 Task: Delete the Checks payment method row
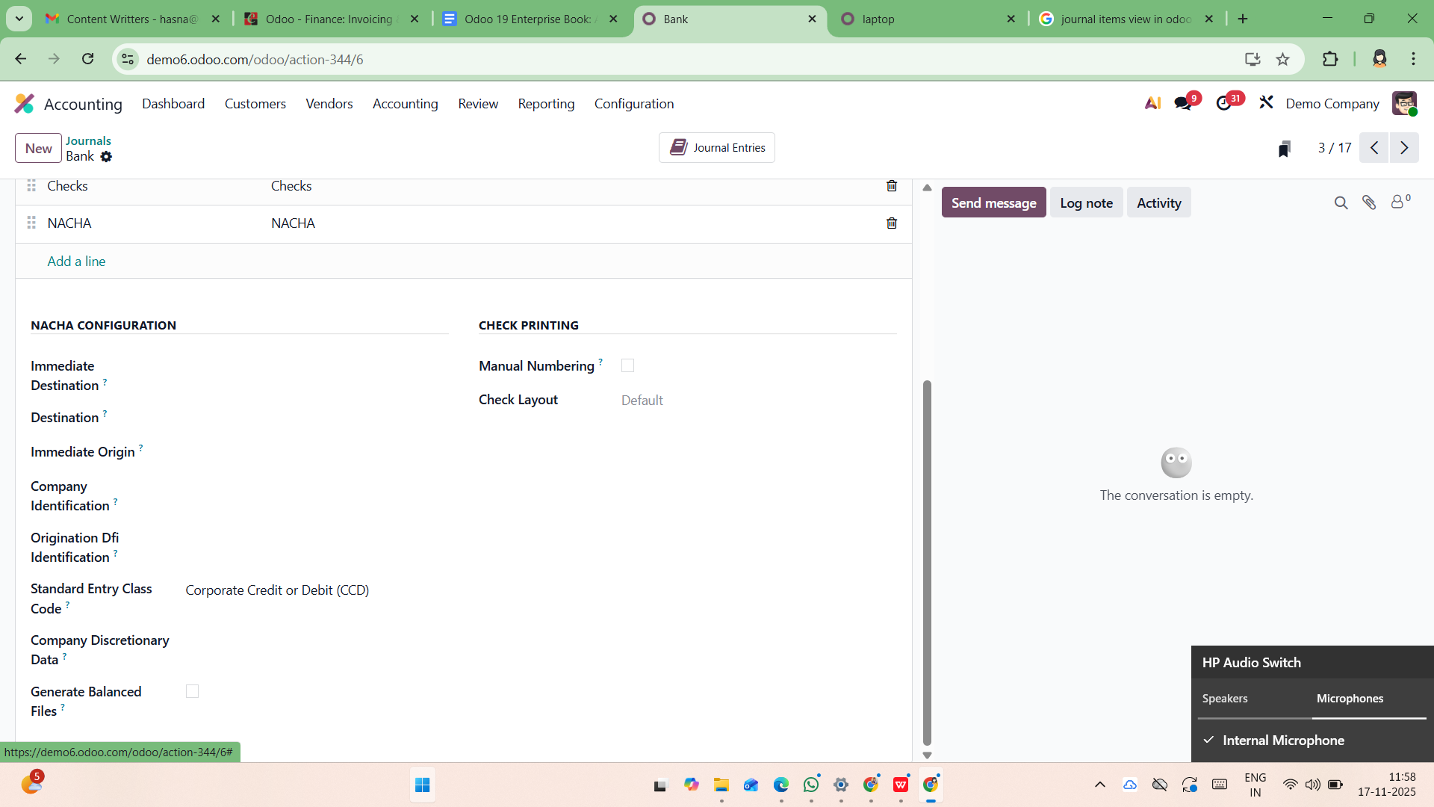coord(892,186)
